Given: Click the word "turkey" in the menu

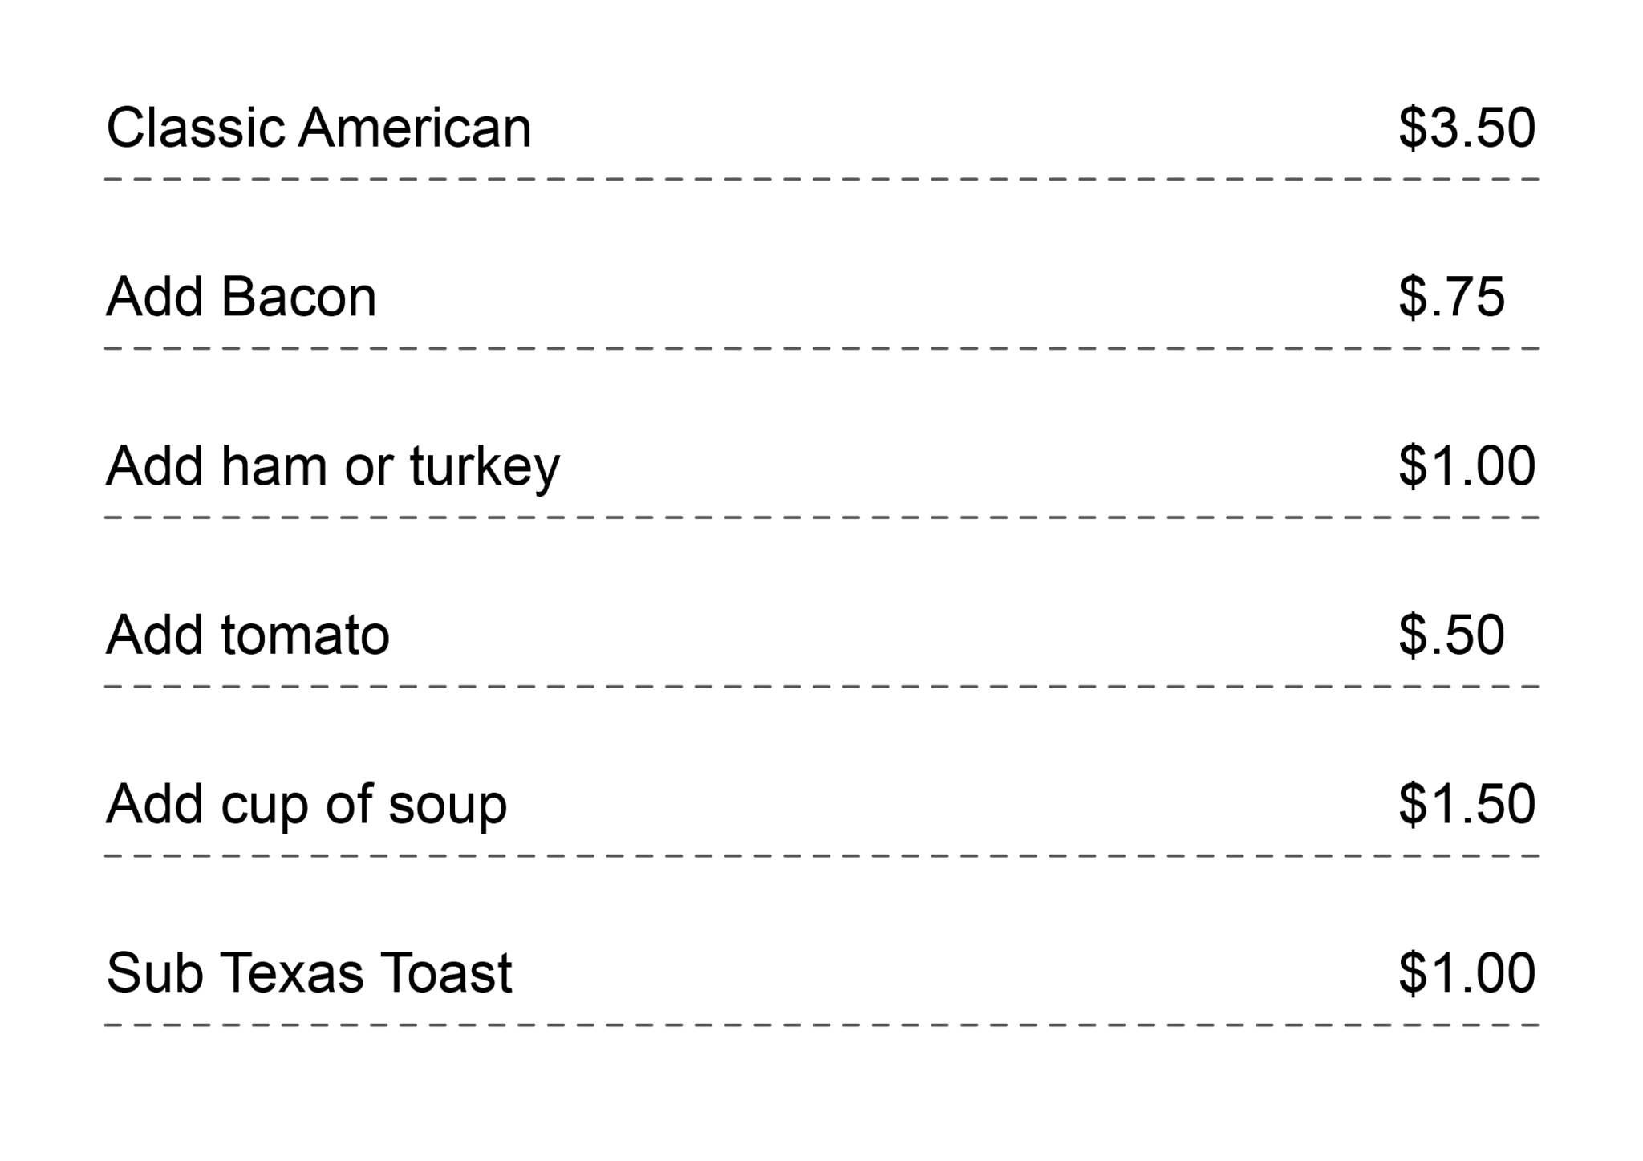Looking at the screenshot, I should coord(485,468).
